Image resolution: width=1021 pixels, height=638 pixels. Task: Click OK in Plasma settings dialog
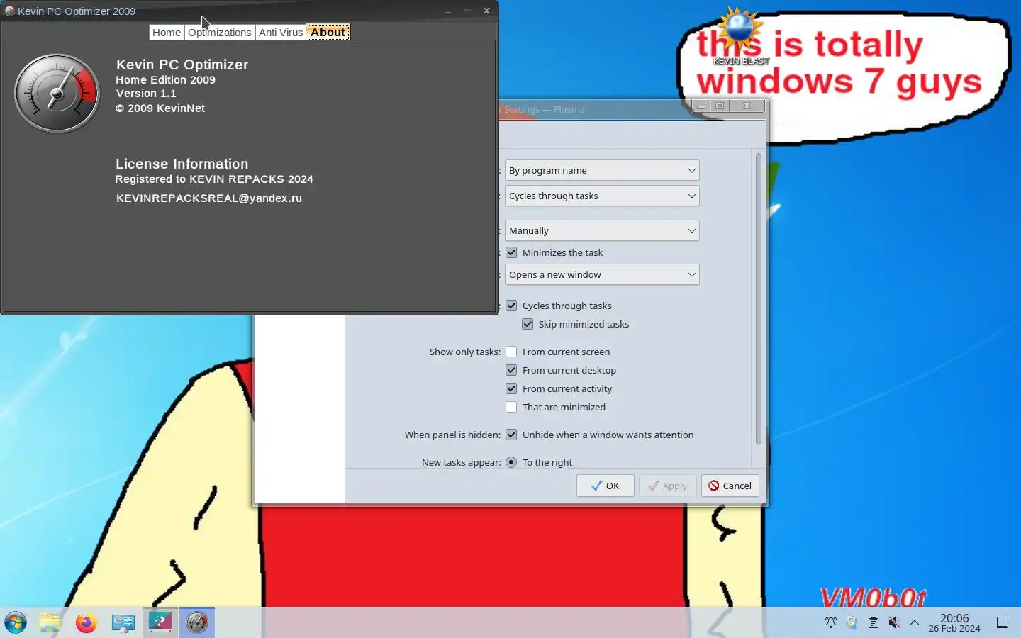tap(606, 486)
